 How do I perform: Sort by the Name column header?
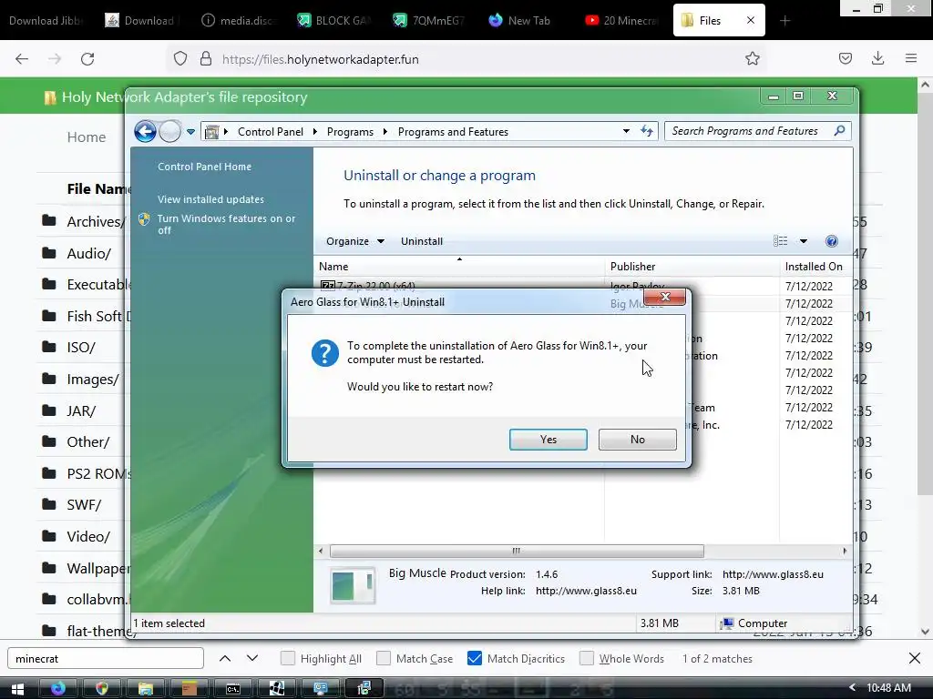459,267
